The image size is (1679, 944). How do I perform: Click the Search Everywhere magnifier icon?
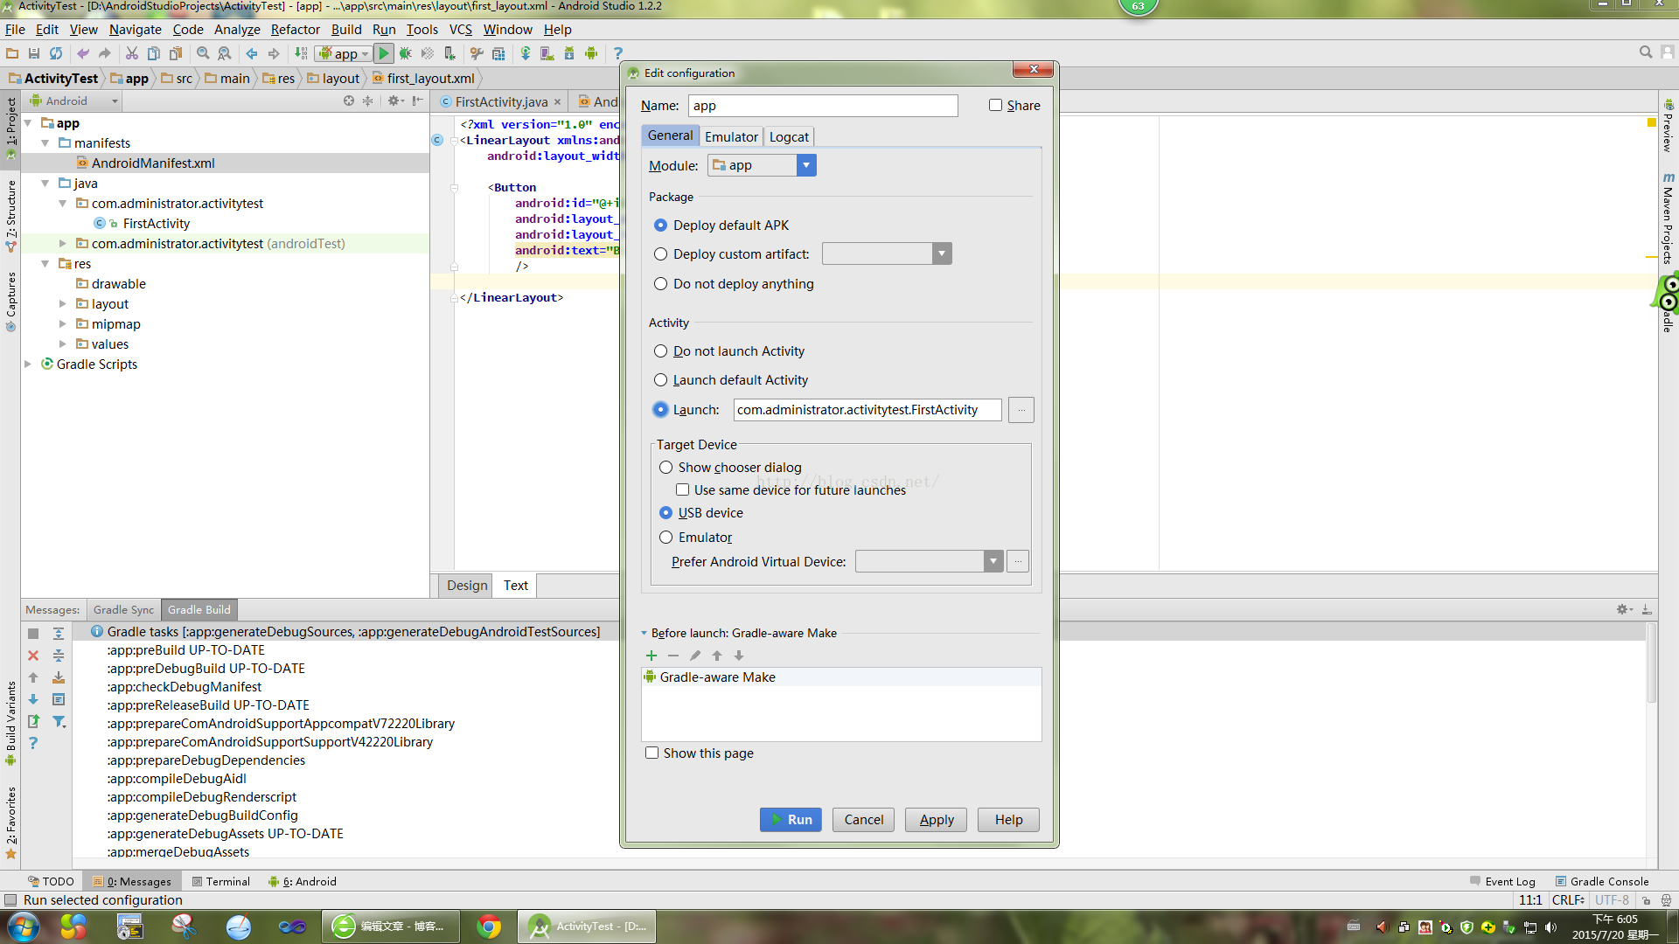coord(1646,52)
